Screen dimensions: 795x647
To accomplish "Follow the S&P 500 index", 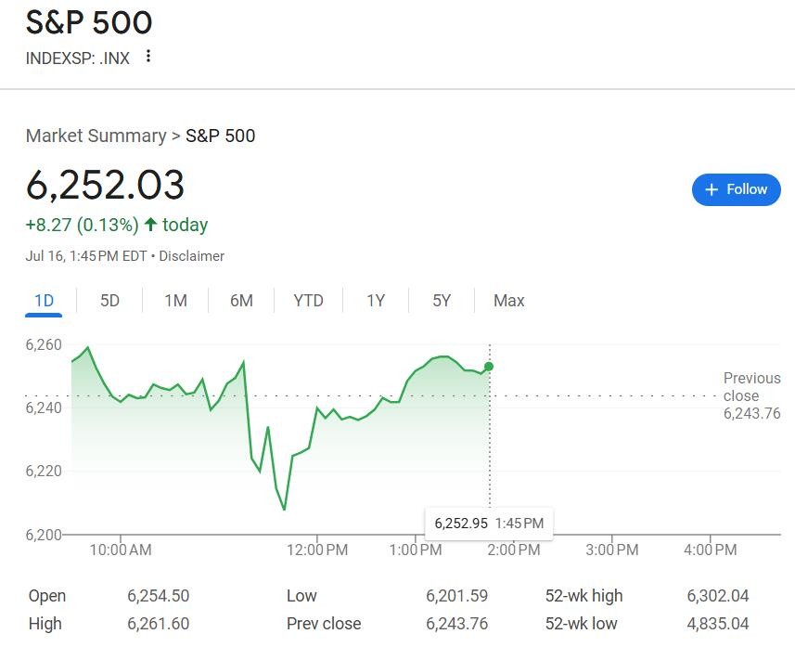I will tap(737, 189).
